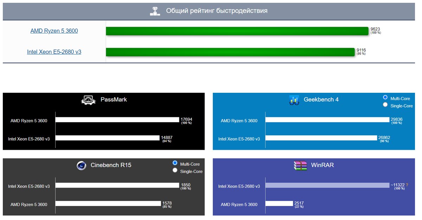Click 'Intel Xeon E5-2680 v3' label in Cinebench R15 panel
Image resolution: width=422 pixels, height=220 pixels.
pos(29,186)
